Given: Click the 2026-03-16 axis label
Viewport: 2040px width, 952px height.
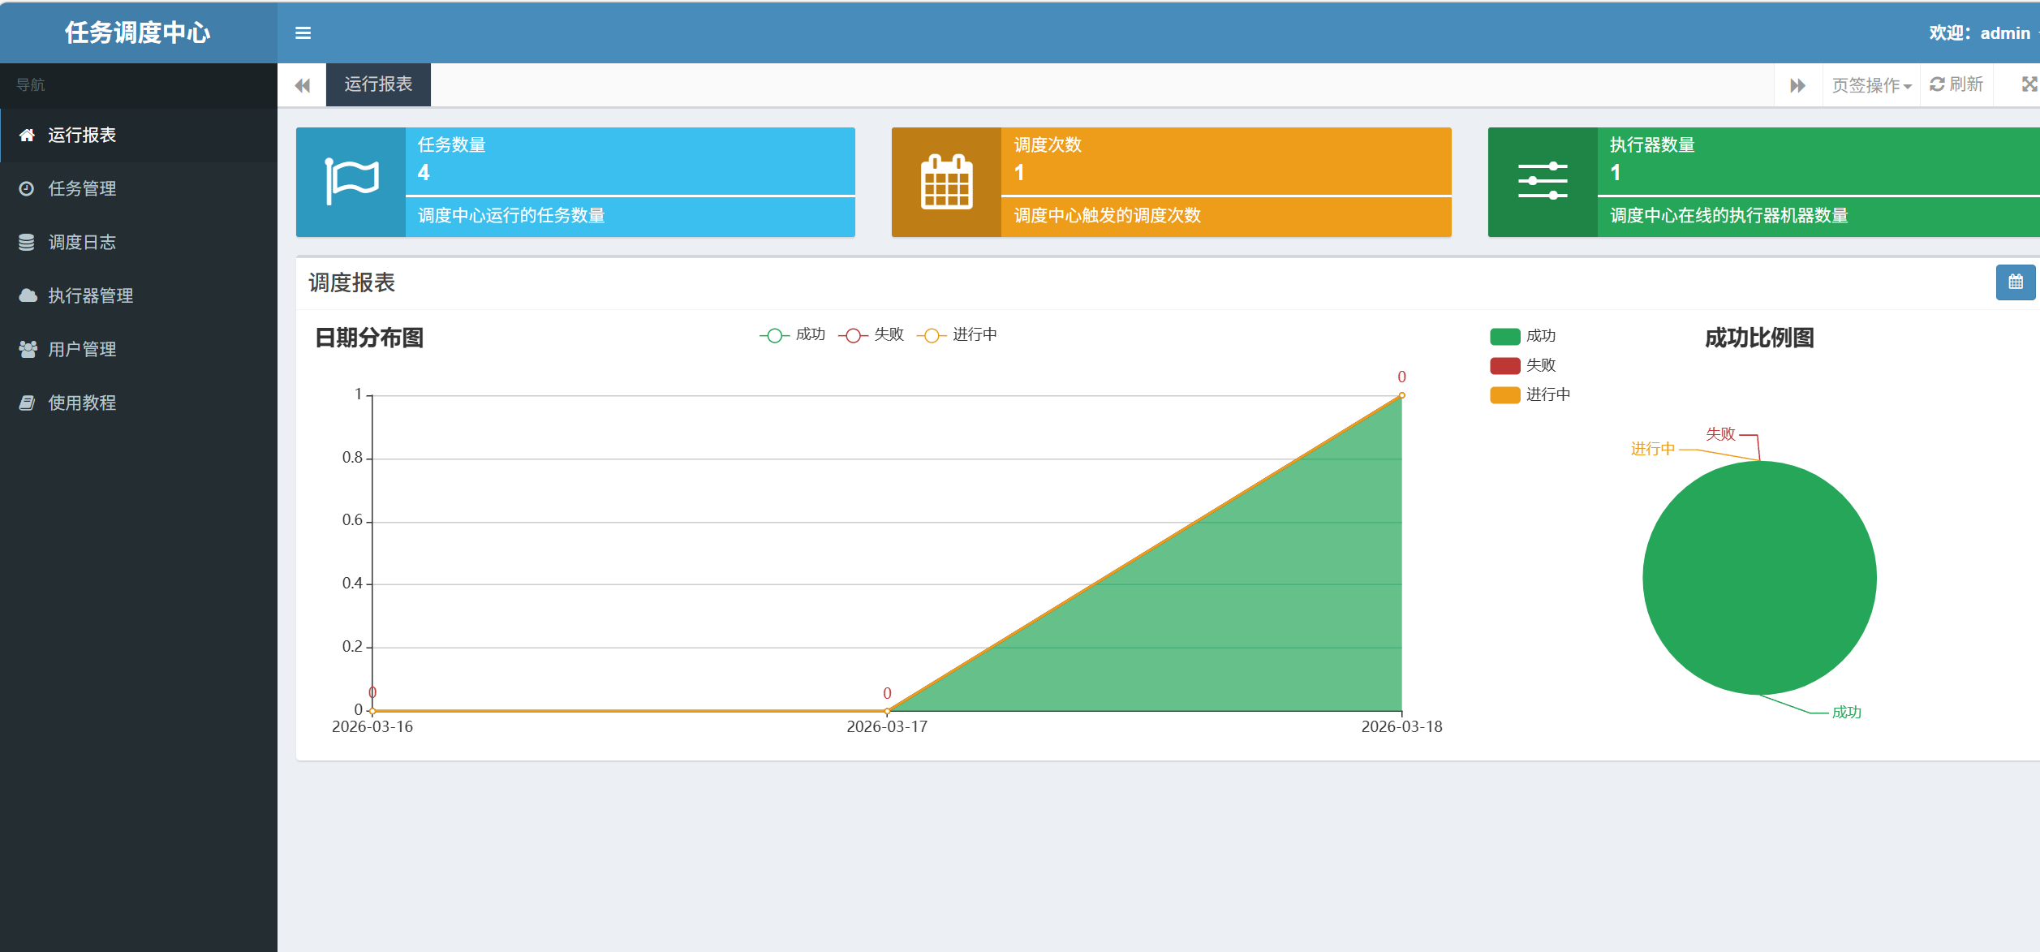Looking at the screenshot, I should click(x=372, y=727).
